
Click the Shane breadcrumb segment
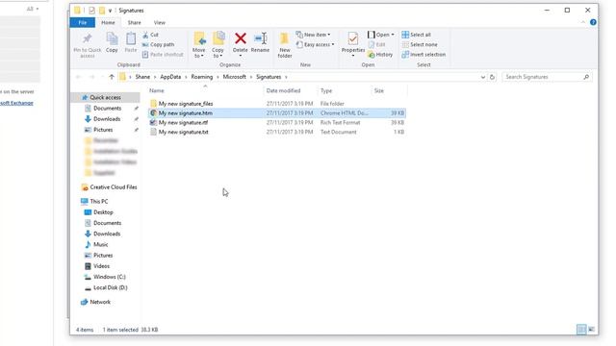(x=142, y=77)
